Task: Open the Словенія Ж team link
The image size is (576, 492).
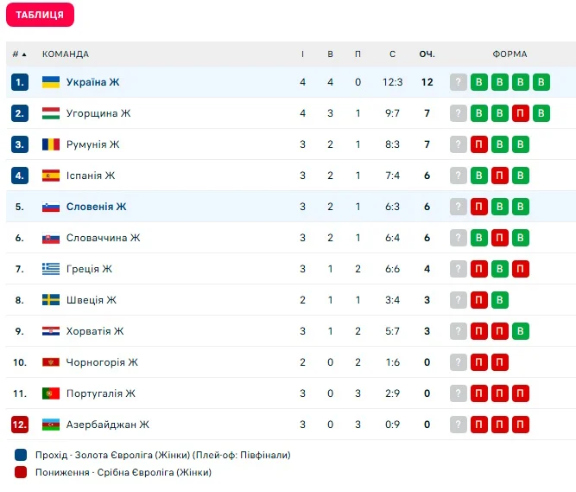Action: pyautogui.click(x=96, y=207)
